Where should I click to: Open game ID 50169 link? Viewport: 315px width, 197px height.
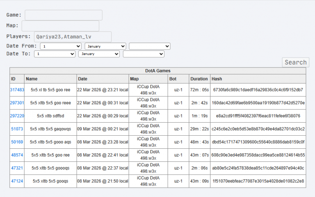[17, 142]
